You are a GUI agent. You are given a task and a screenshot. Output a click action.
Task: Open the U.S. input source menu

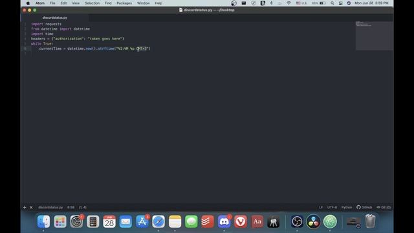[x=301, y=3]
